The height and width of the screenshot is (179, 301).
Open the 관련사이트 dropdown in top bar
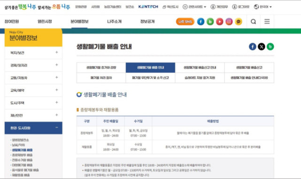194,7
